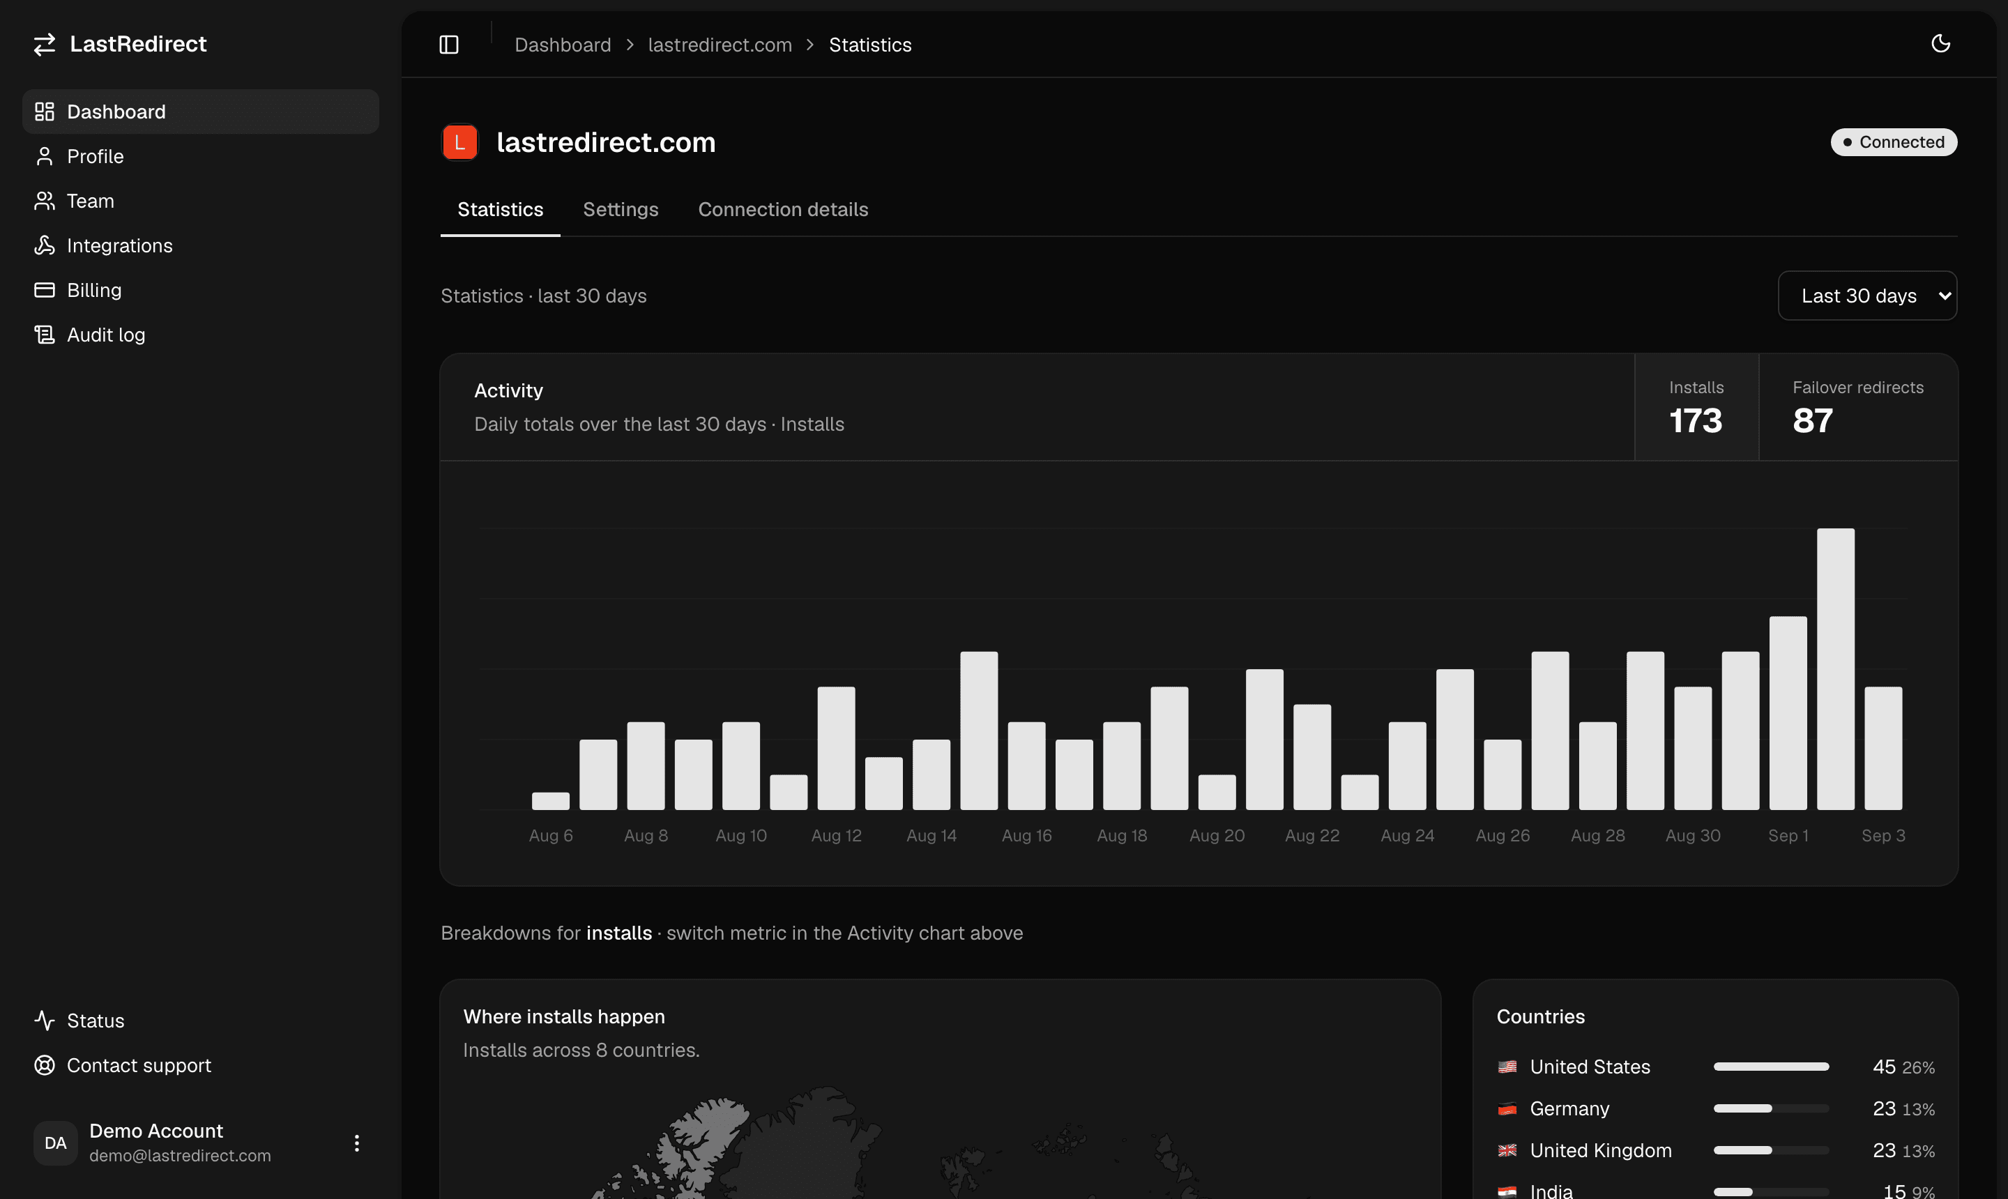
Task: Toggle dark mode moon icon
Action: [x=1941, y=44]
